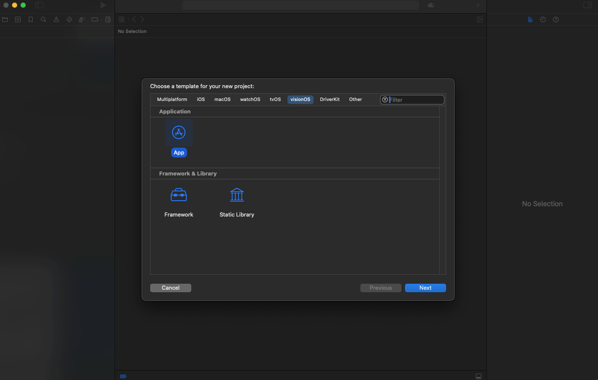Open the filter options icon in Filter field
Screen dimensions: 598x380
pyautogui.click(x=385, y=100)
